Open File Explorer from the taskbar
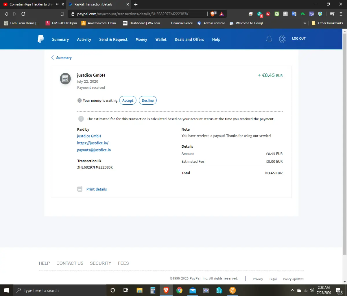The image size is (347, 296). [x=139, y=290]
